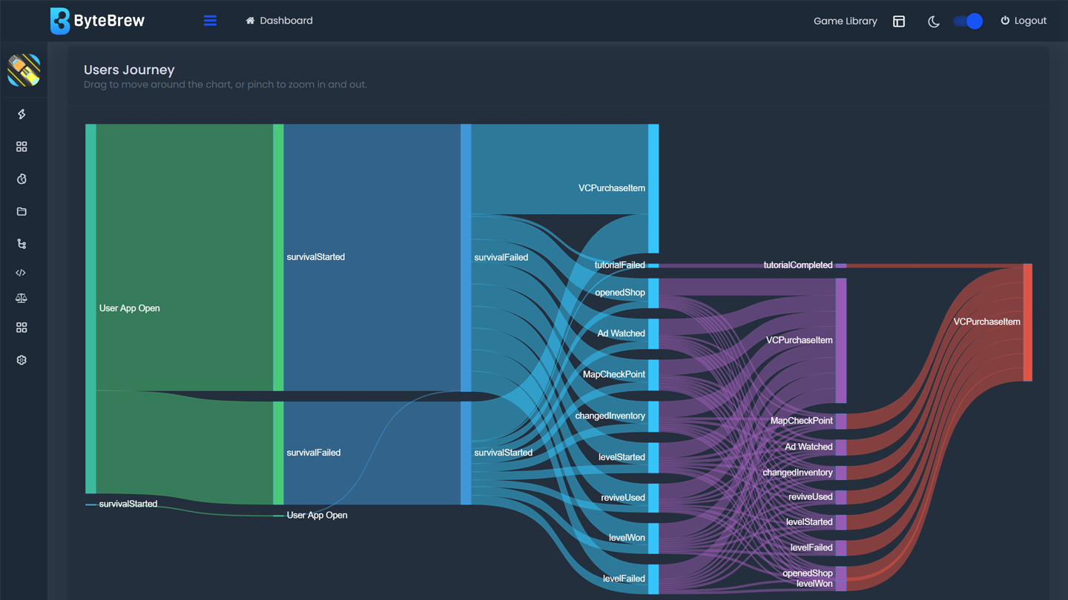1068x600 pixels.
Task: Select reviveUsed label in purple column
Action: pos(811,497)
